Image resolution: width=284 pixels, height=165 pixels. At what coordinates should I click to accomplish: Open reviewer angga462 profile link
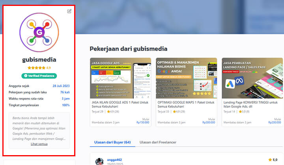(114, 160)
